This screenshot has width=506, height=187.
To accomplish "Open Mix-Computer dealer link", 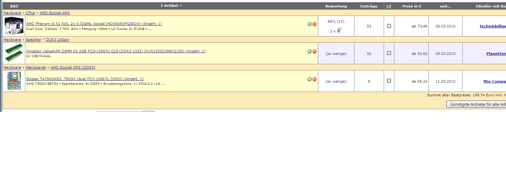I will [x=495, y=81].
